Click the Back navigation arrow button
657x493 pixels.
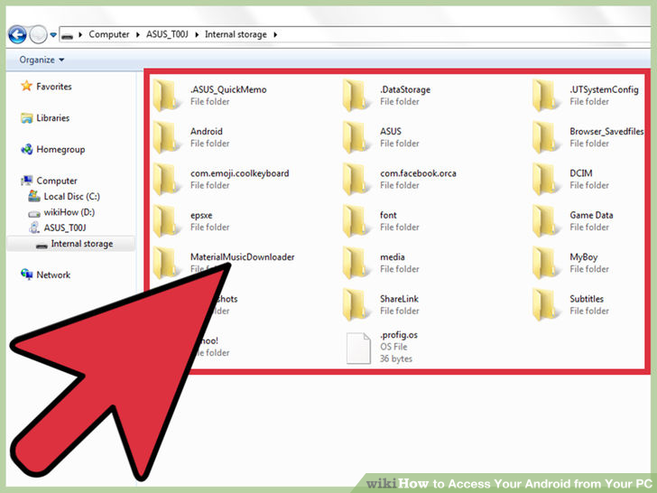pos(17,34)
